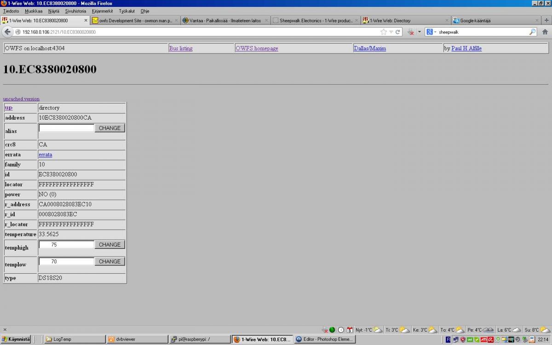Switch to pi@raspberrypi terminal in taskbar

[x=200, y=339]
